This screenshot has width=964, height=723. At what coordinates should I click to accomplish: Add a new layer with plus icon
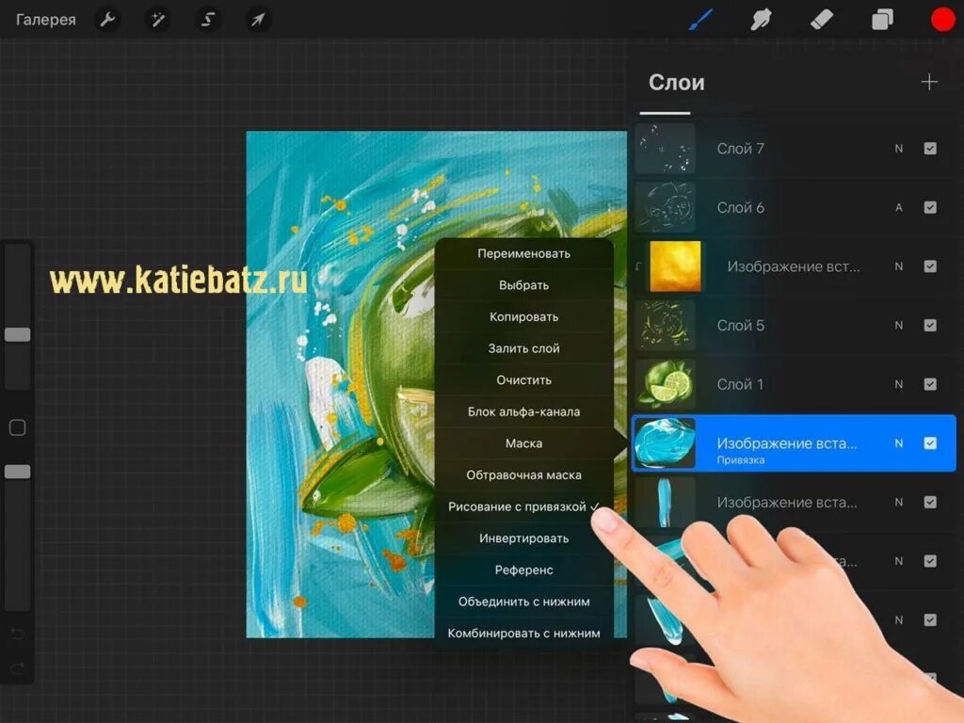tap(929, 82)
